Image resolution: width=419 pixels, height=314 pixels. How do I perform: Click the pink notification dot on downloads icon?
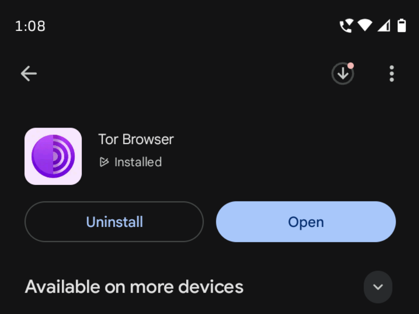click(351, 66)
